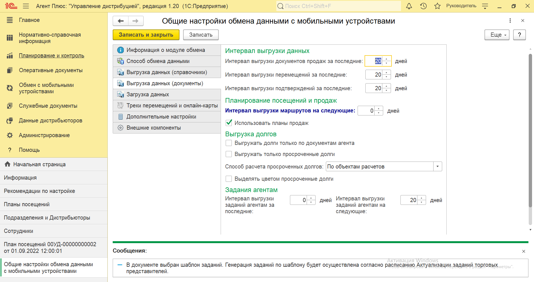Open Главное section
Viewport: 534px width, 282px height.
tap(29, 20)
